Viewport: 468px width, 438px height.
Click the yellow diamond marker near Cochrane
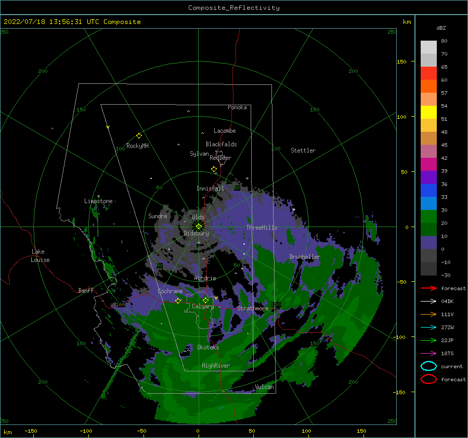coord(178,301)
